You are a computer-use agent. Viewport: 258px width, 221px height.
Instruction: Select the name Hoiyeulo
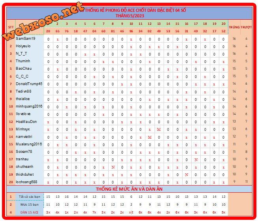[23, 46]
